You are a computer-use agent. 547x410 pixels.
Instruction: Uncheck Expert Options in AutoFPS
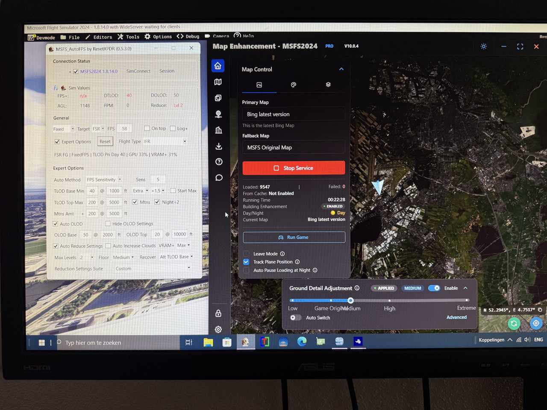click(x=57, y=141)
